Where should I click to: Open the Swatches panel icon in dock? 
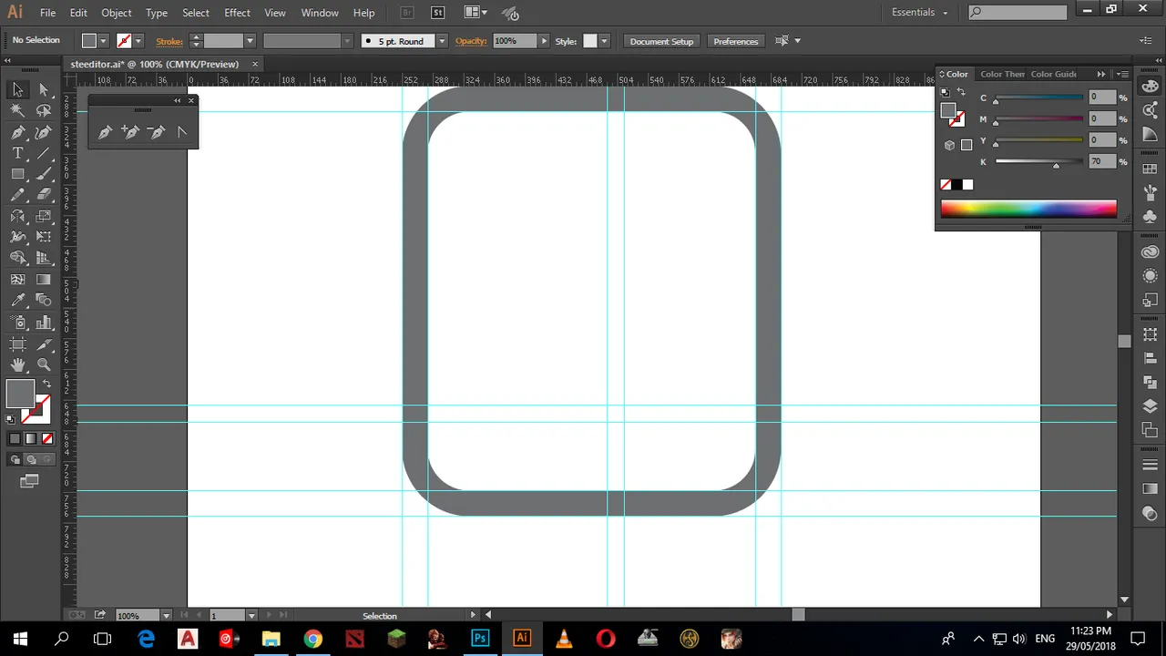click(x=1150, y=169)
